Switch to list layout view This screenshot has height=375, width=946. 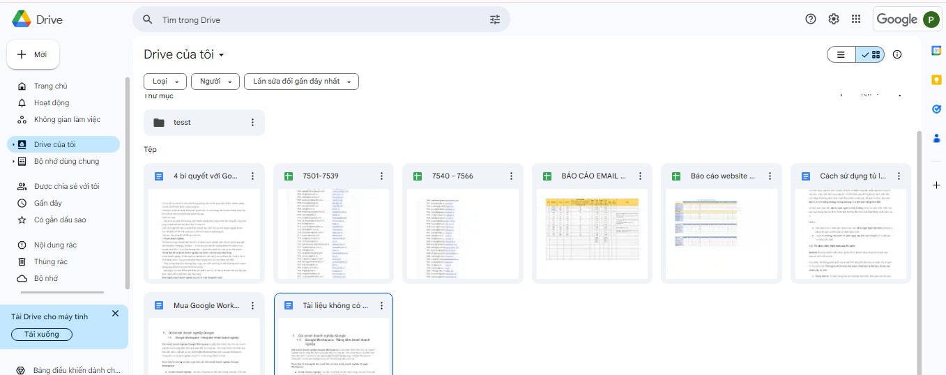[841, 54]
